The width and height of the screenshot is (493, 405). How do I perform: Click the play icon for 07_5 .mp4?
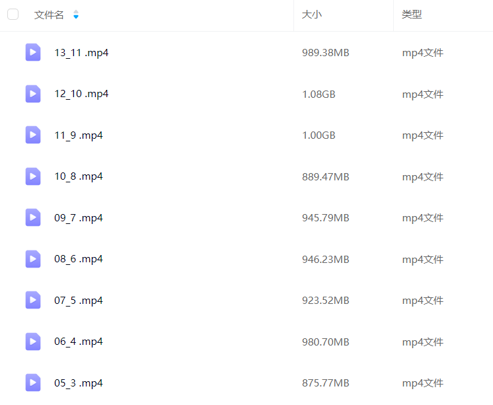tap(33, 300)
